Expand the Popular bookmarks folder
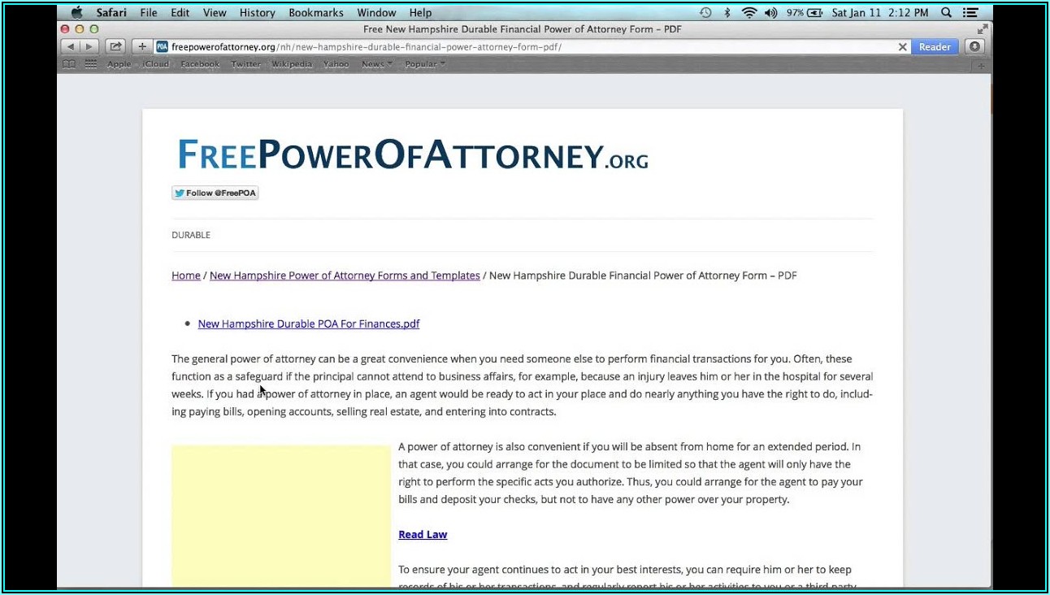The image size is (1050, 595). pyautogui.click(x=424, y=64)
